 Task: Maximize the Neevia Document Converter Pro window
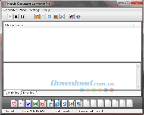127,3
